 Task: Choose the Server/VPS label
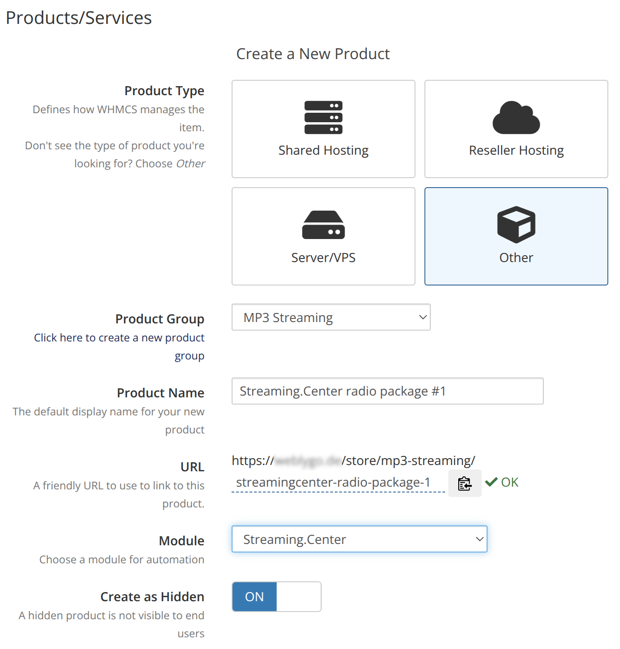pos(323,258)
